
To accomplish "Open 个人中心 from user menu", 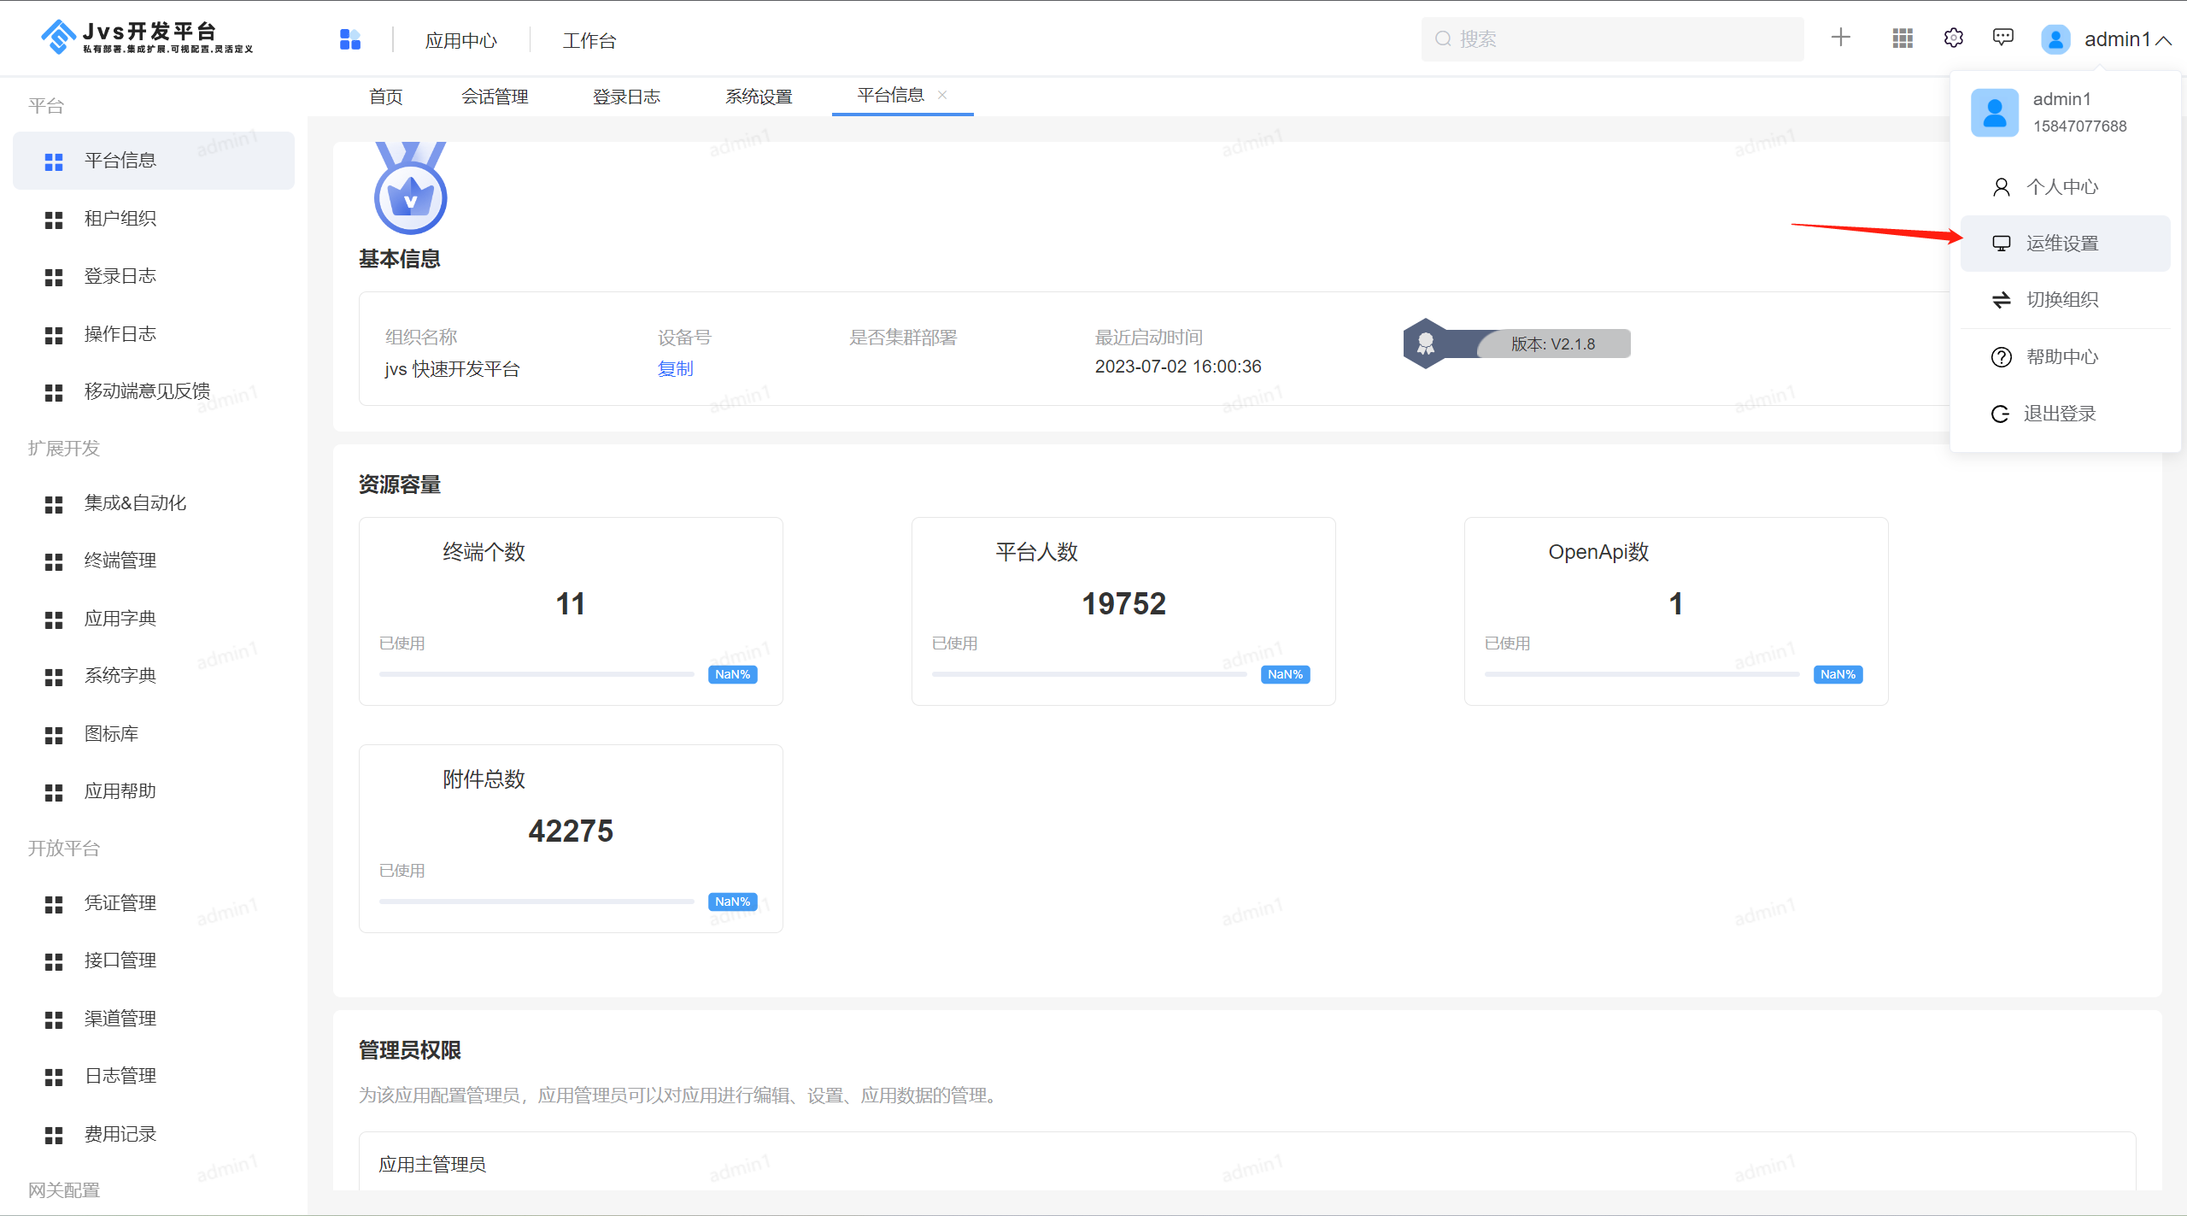I will coord(2061,187).
